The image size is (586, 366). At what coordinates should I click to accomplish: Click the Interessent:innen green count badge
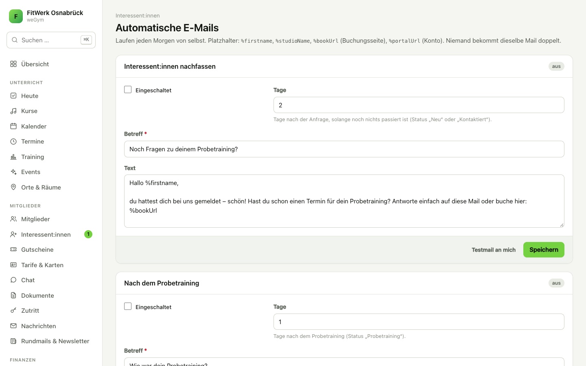click(88, 234)
